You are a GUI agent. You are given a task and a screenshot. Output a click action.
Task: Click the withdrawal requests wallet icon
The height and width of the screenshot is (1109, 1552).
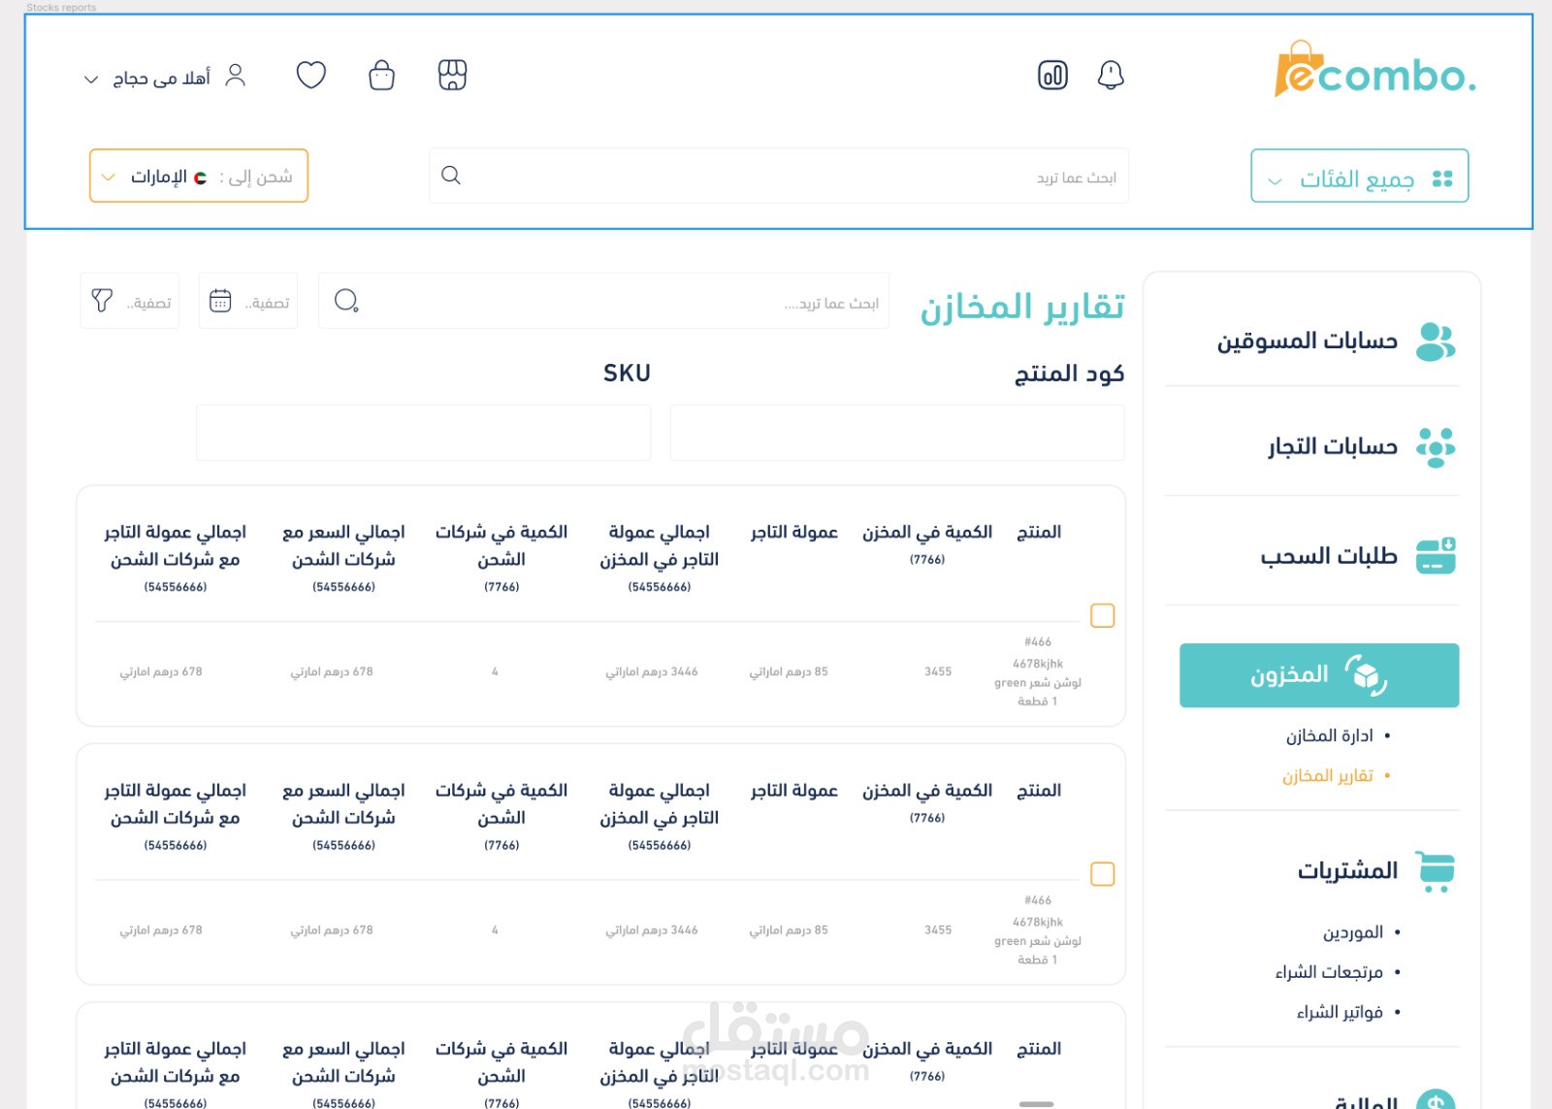click(1436, 556)
